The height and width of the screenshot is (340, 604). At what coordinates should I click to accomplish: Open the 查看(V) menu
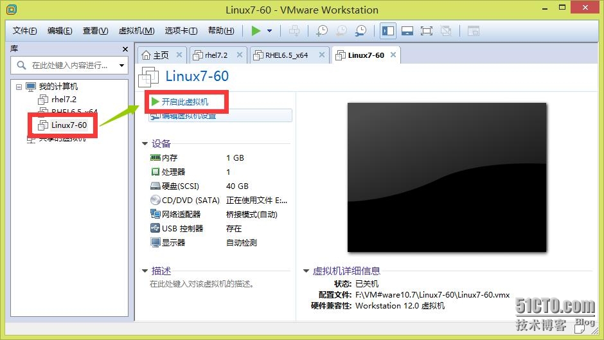click(95, 31)
